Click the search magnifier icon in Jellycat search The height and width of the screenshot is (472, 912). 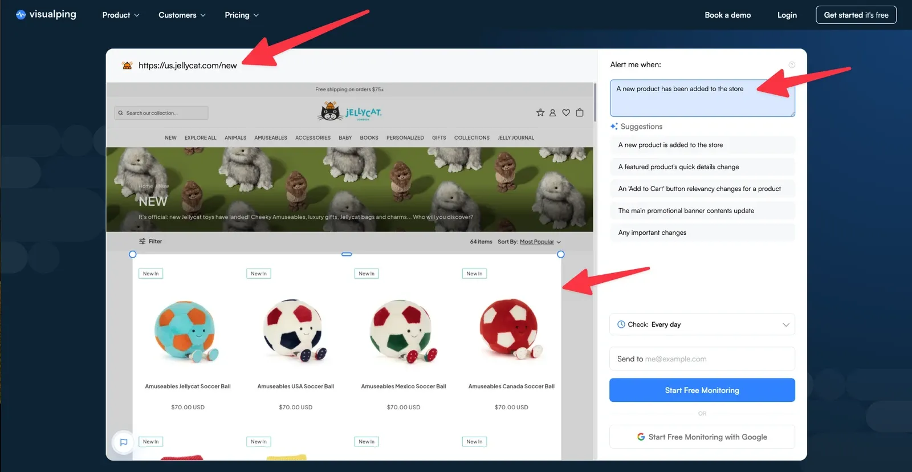121,113
